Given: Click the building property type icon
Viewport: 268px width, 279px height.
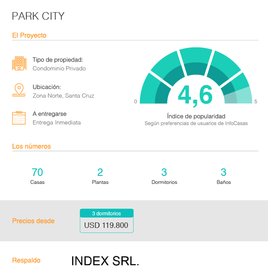Looking at the screenshot, I should (x=19, y=64).
